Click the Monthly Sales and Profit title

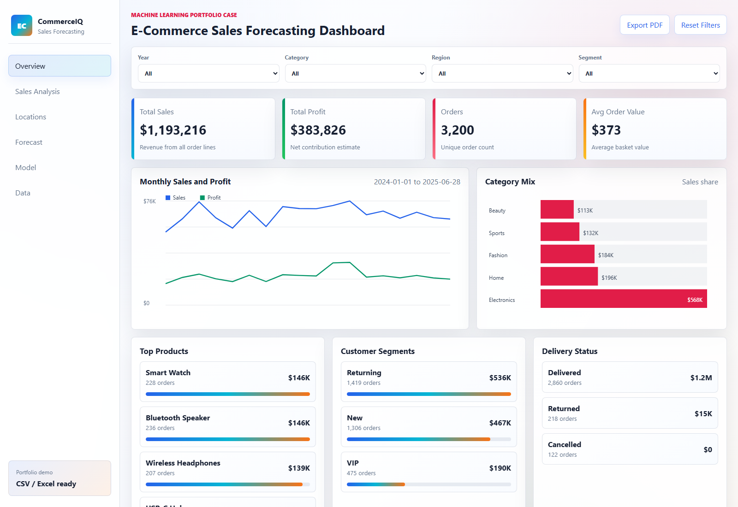point(185,182)
